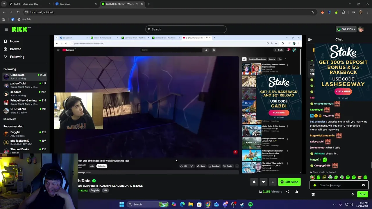
Task: Click the address bar URL kick.com/gabbidoto
Action: [x=42, y=12]
